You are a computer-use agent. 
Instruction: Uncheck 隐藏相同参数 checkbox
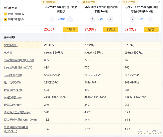5,14
